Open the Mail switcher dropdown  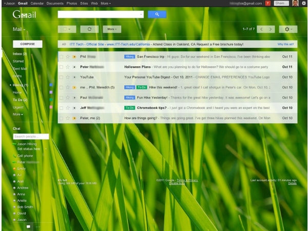[19, 29]
